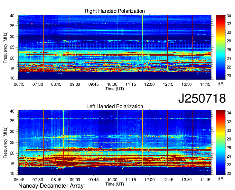The width and height of the screenshot is (235, 190).
Task: Click the 26 dB value on Left Handed colorbar
Action: pyautogui.click(x=229, y=148)
